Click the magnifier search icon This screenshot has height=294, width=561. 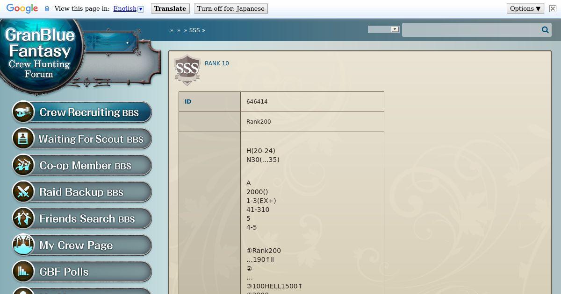coord(545,30)
